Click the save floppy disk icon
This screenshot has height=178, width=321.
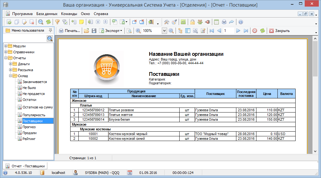[x=93, y=31]
